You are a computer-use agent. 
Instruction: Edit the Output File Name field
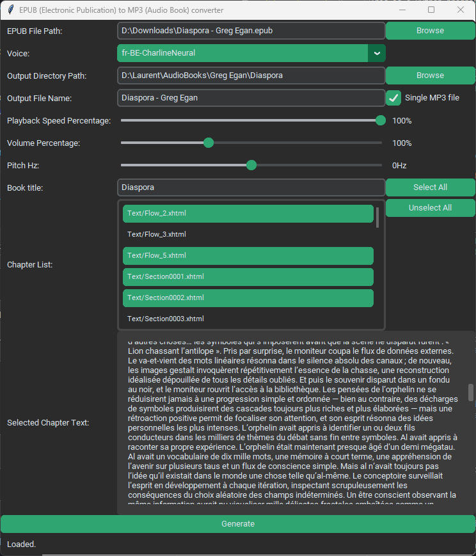coord(250,97)
